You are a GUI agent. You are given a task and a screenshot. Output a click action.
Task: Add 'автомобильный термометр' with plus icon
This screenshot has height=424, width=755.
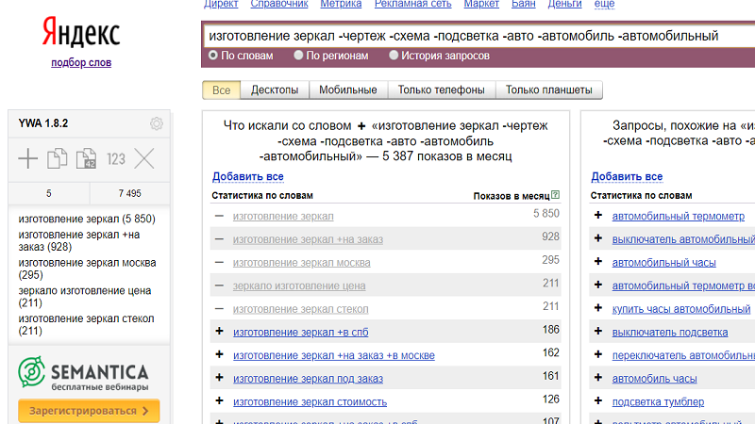pyautogui.click(x=598, y=216)
